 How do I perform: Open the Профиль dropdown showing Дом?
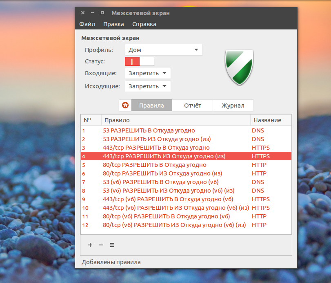[x=164, y=50]
